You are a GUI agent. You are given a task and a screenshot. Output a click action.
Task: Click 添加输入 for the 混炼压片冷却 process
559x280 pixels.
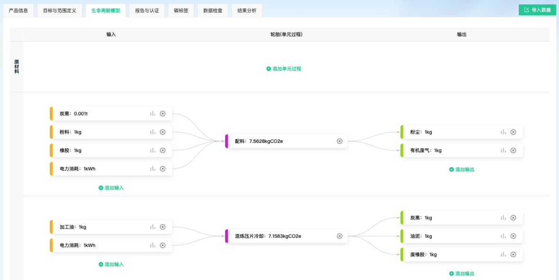[111, 264]
